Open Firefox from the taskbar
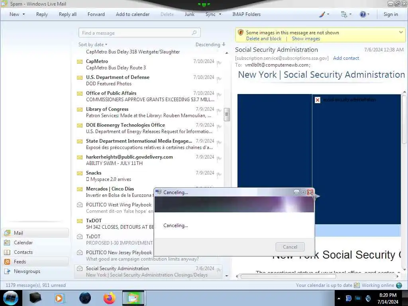This screenshot has height=306, width=408. click(x=109, y=298)
